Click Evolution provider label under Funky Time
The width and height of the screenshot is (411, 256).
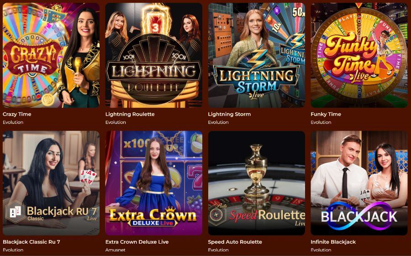(x=321, y=122)
